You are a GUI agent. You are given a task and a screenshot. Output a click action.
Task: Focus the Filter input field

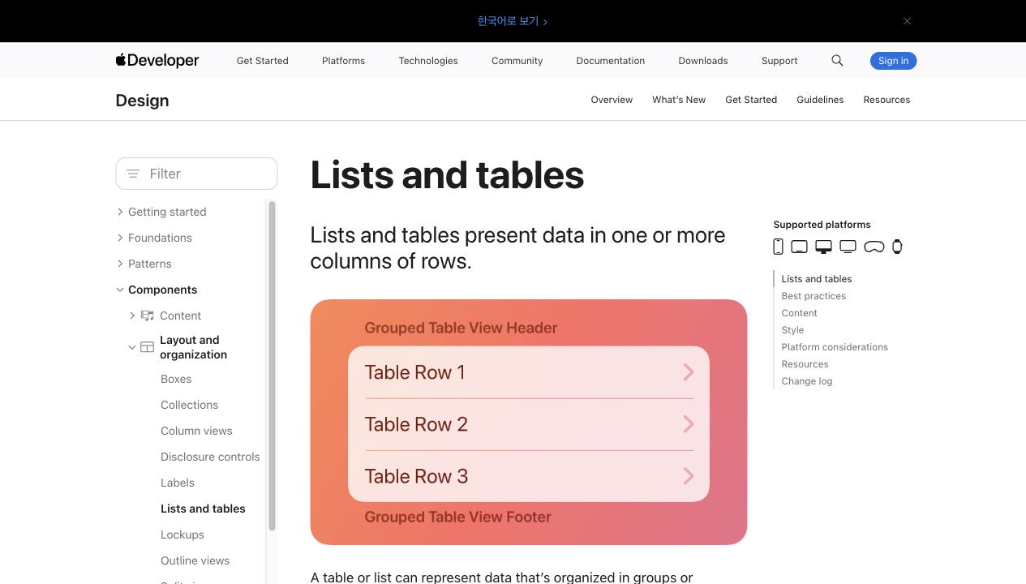[196, 174]
